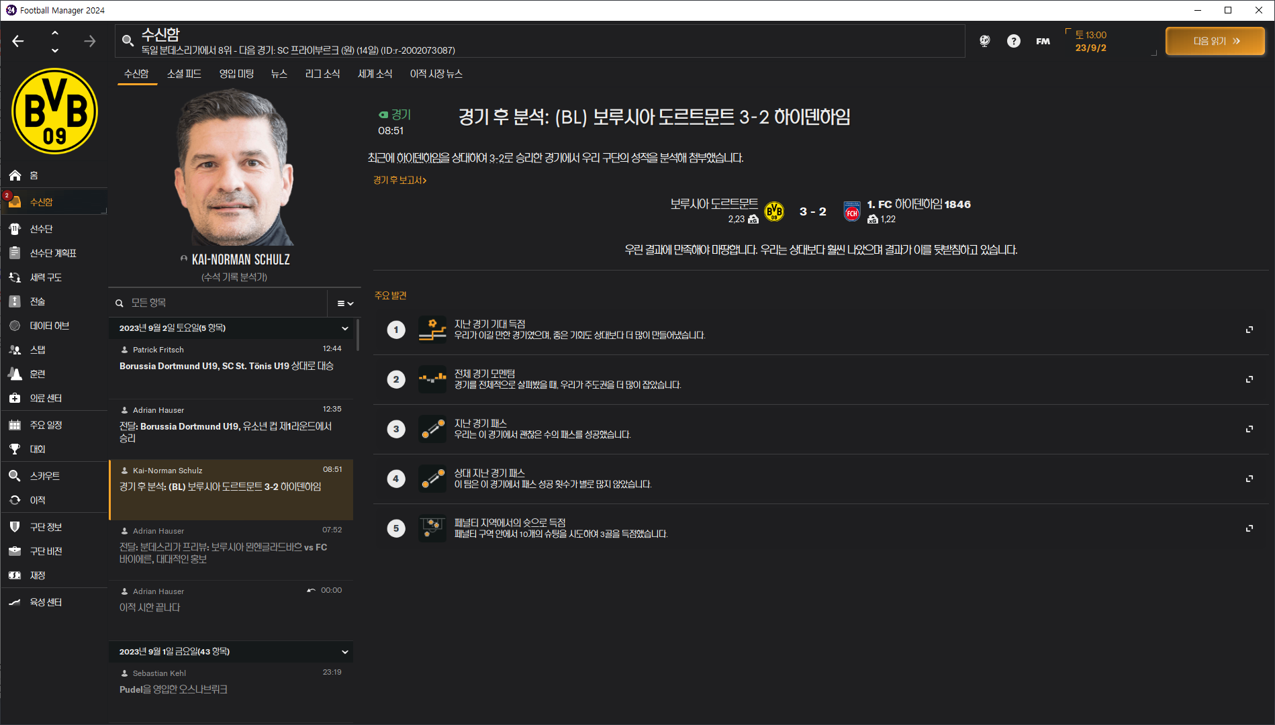The image size is (1275, 725).
Task: Open 주요 일정 in the sidebar
Action: pos(54,425)
